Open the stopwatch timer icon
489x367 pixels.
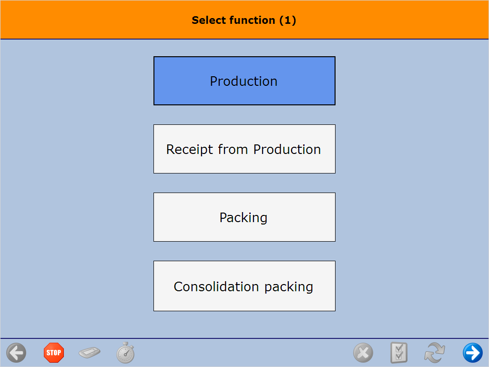(125, 353)
